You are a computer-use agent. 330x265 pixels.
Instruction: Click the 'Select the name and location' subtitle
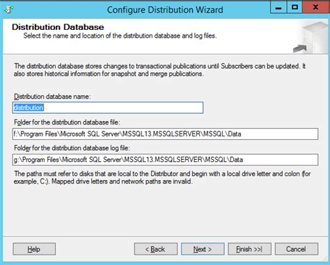(x=120, y=36)
